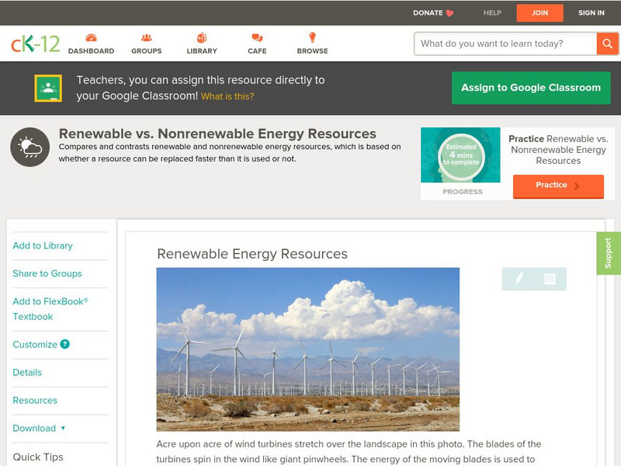Open the Help menu item
The height and width of the screenshot is (466, 621).
pos(492,12)
